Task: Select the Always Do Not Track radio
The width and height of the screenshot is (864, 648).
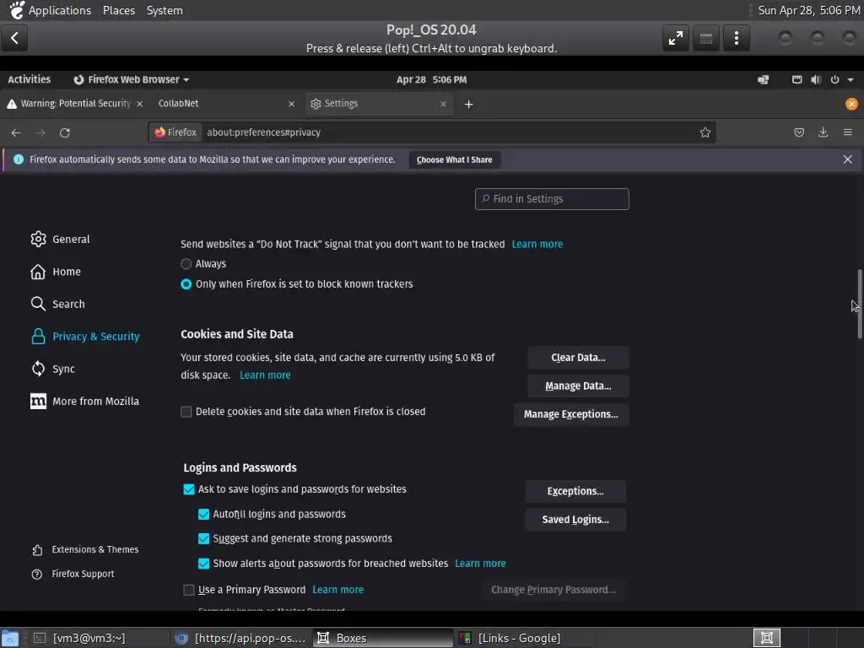Action: click(186, 264)
